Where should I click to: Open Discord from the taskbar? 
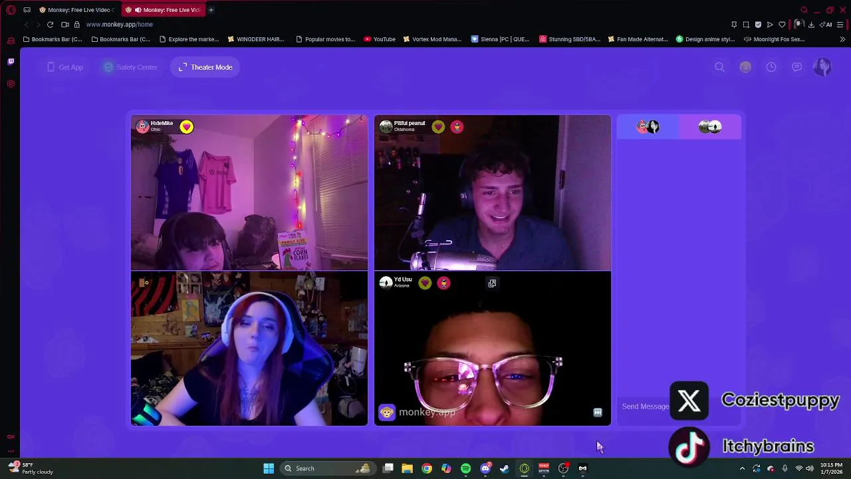pyautogui.click(x=485, y=468)
